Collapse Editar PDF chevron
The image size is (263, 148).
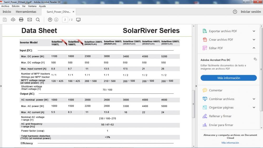(x=254, y=48)
